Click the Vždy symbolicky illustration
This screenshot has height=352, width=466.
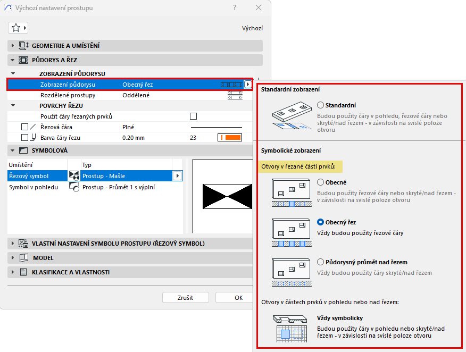tap(290, 329)
